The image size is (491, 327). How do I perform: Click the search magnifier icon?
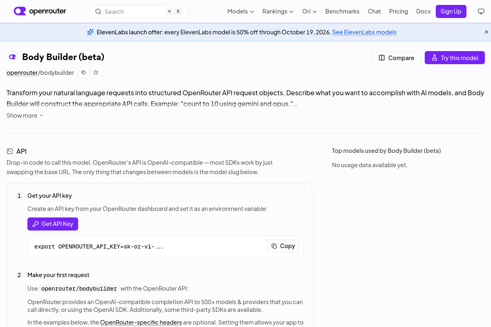(98, 11)
